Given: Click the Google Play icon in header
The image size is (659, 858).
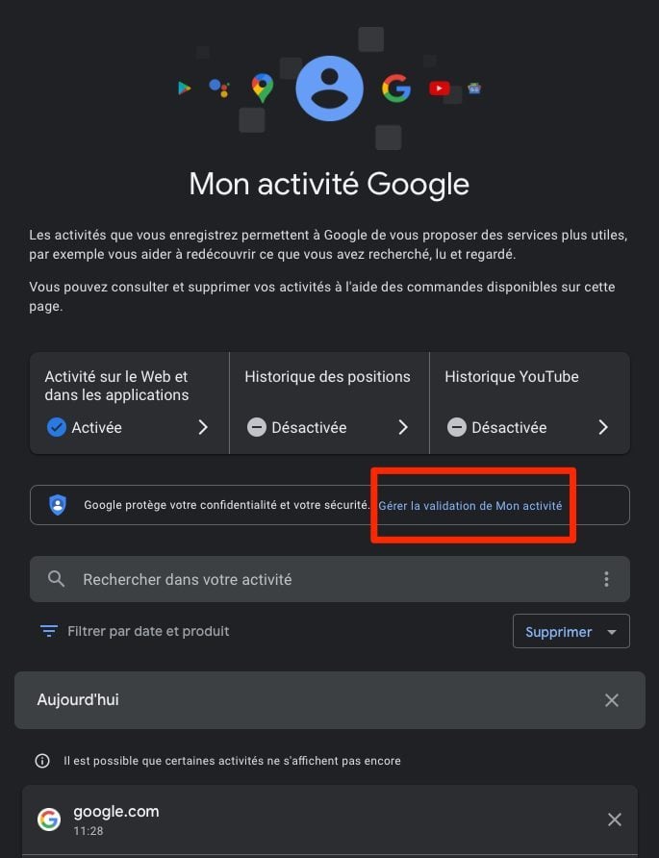Looking at the screenshot, I should coord(185,88).
